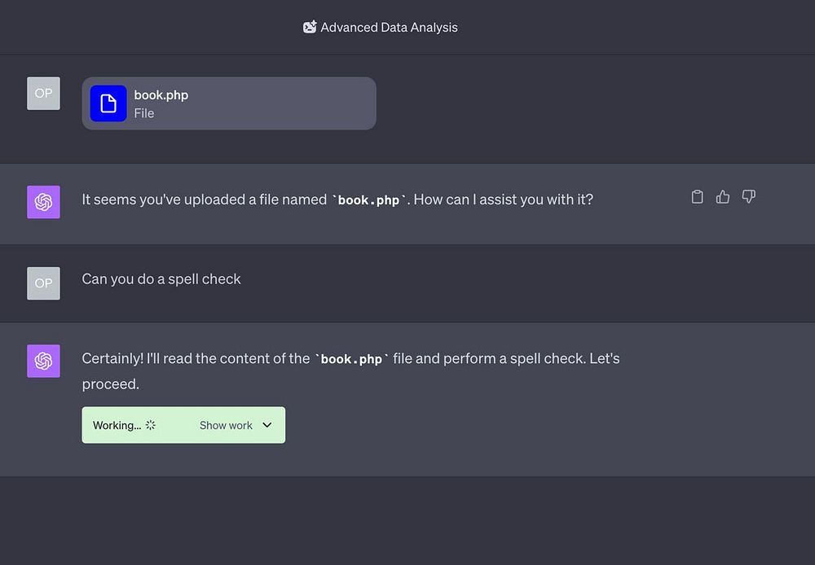The image size is (815, 565).
Task: Open the book.php filename in the attachment
Action: [x=161, y=95]
